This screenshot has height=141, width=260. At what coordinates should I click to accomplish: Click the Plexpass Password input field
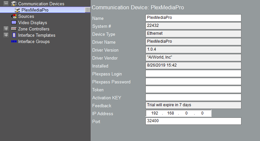[193, 81]
